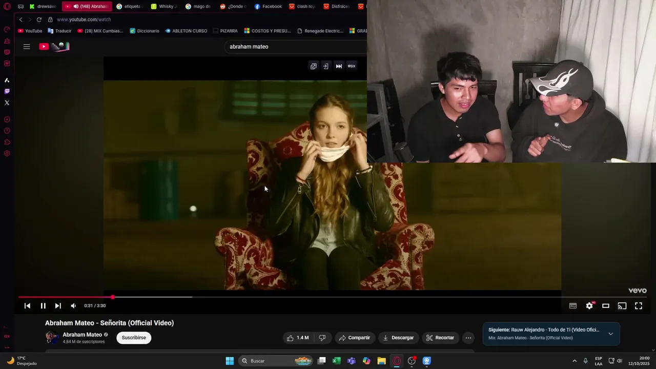
Task: Toggle the RGX video overlay button
Action: tap(352, 66)
